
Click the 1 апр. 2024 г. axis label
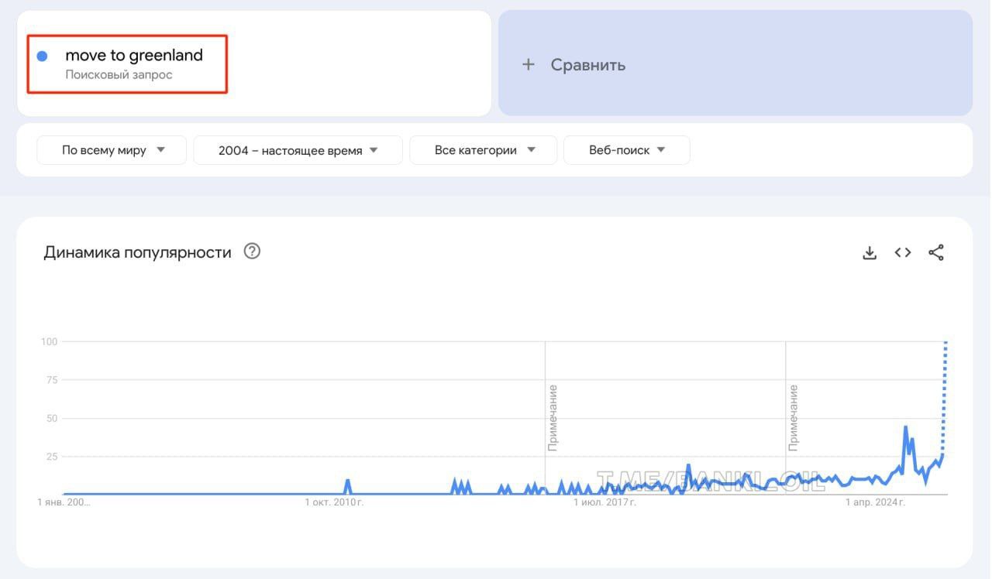pos(876,503)
